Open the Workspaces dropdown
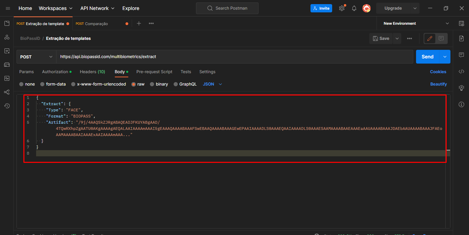The height and width of the screenshot is (235, 469). (55, 8)
